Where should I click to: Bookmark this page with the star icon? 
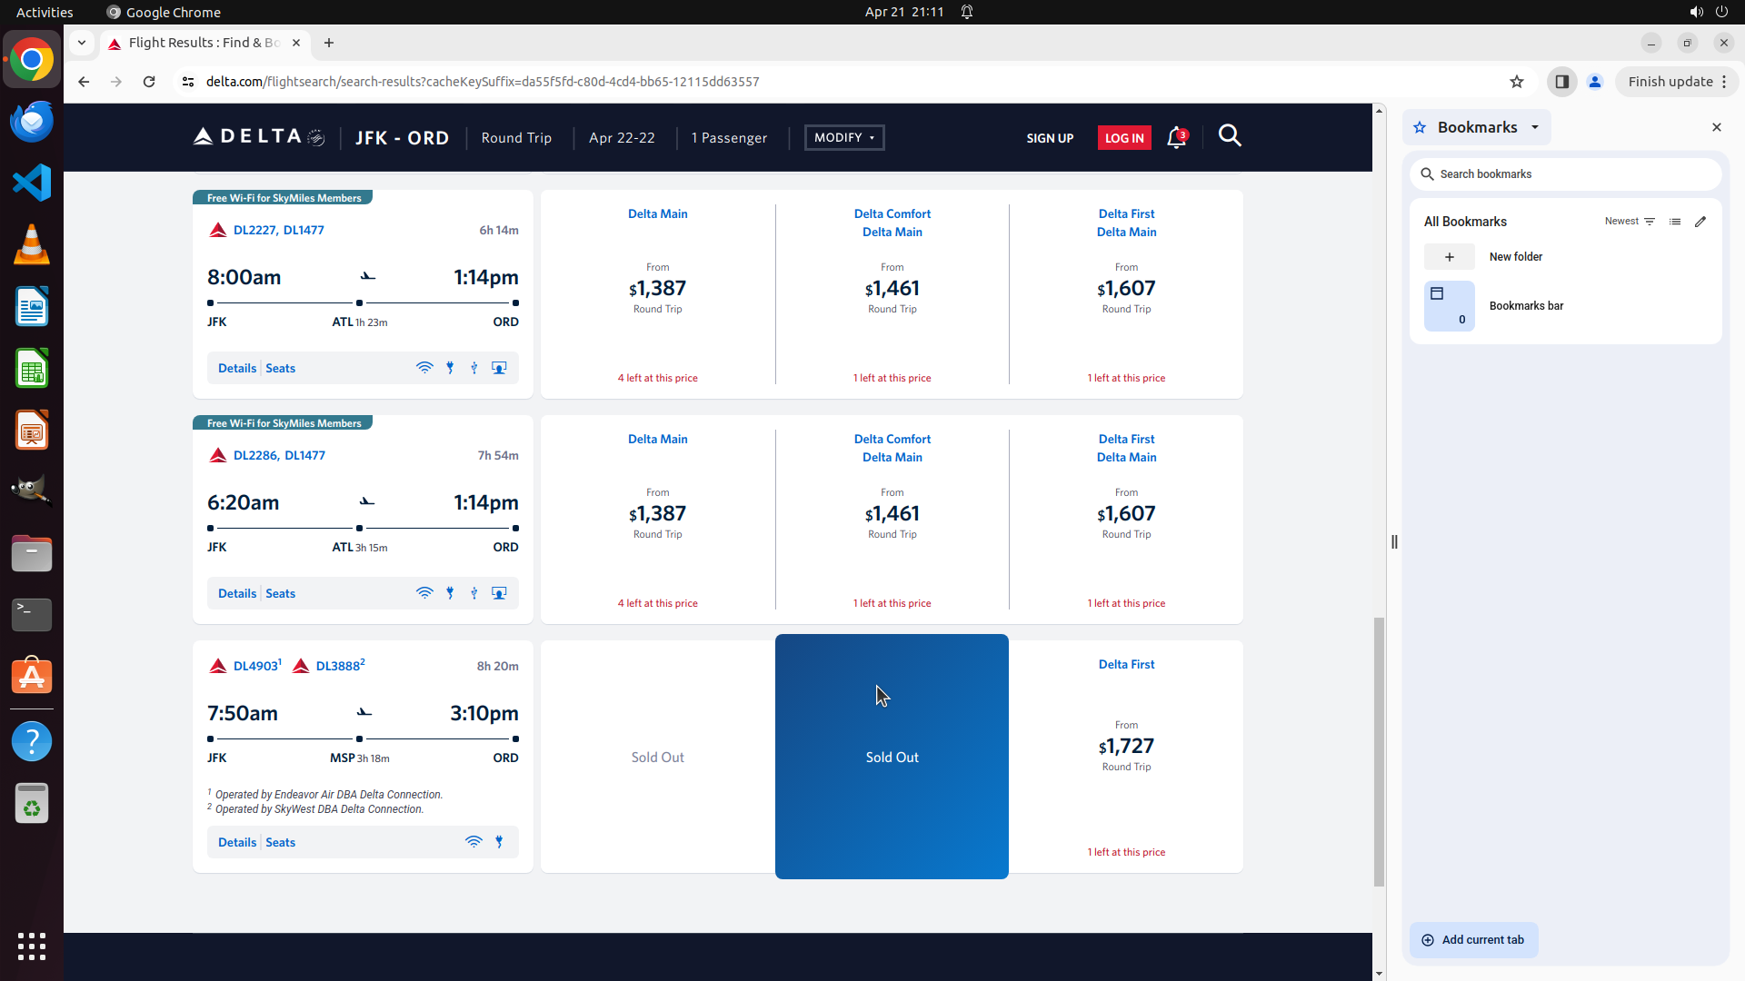coord(1516,82)
